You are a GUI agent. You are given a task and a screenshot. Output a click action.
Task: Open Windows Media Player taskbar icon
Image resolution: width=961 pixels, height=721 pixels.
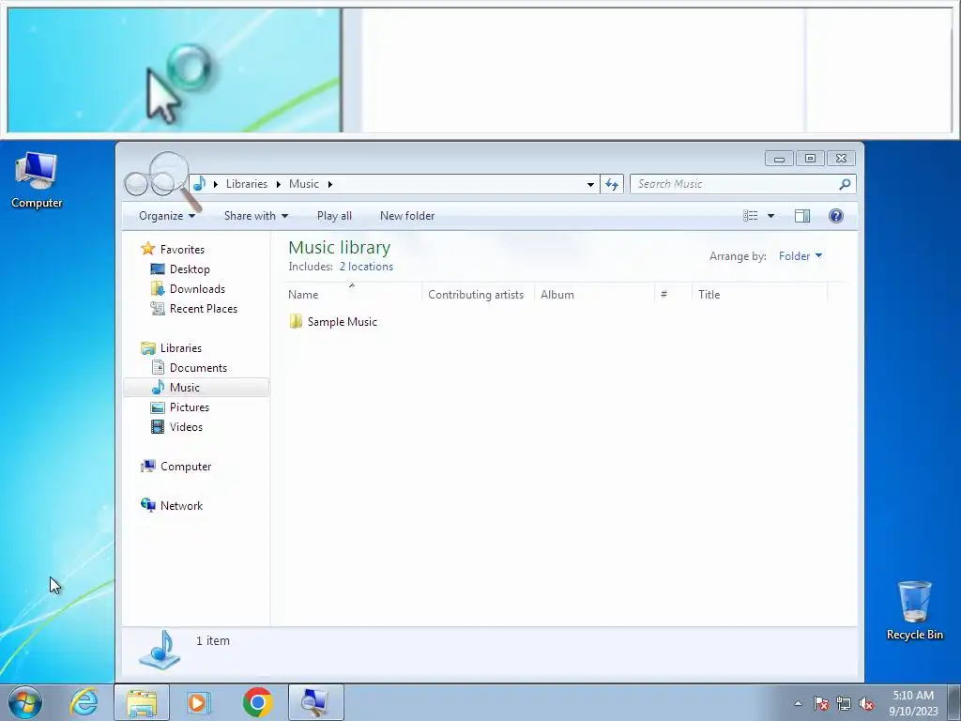pos(198,702)
